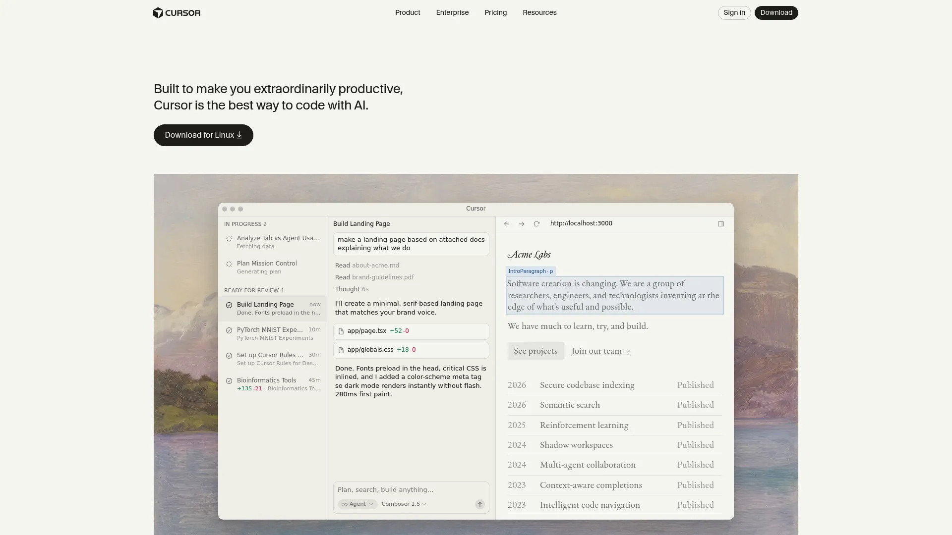Toggle the split-view panel icon in browser bar
This screenshot has width=952, height=535.
click(720, 224)
